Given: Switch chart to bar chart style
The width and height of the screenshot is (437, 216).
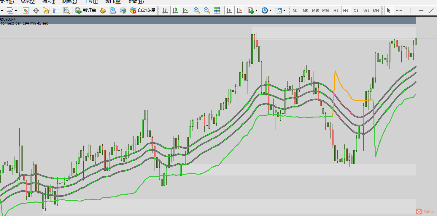Looking at the screenshot, I should click(x=165, y=11).
